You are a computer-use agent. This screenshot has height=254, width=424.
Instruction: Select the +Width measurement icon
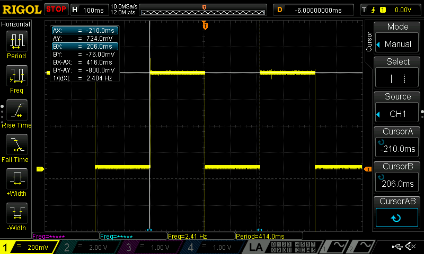tap(17, 179)
